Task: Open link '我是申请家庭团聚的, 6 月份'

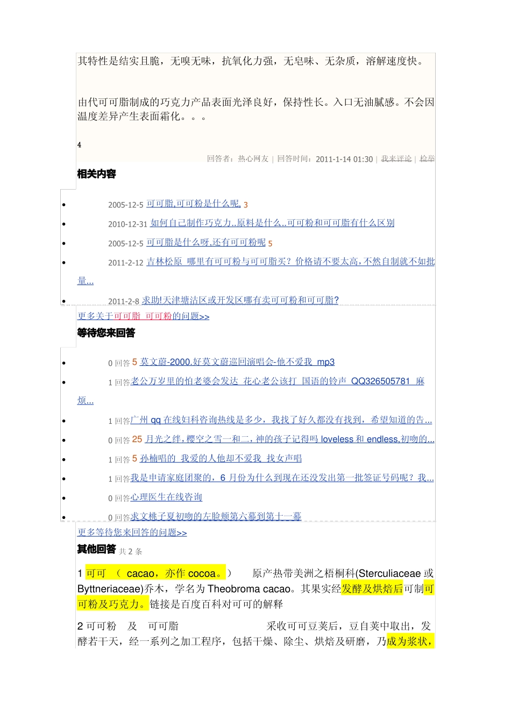Action: coord(282,478)
